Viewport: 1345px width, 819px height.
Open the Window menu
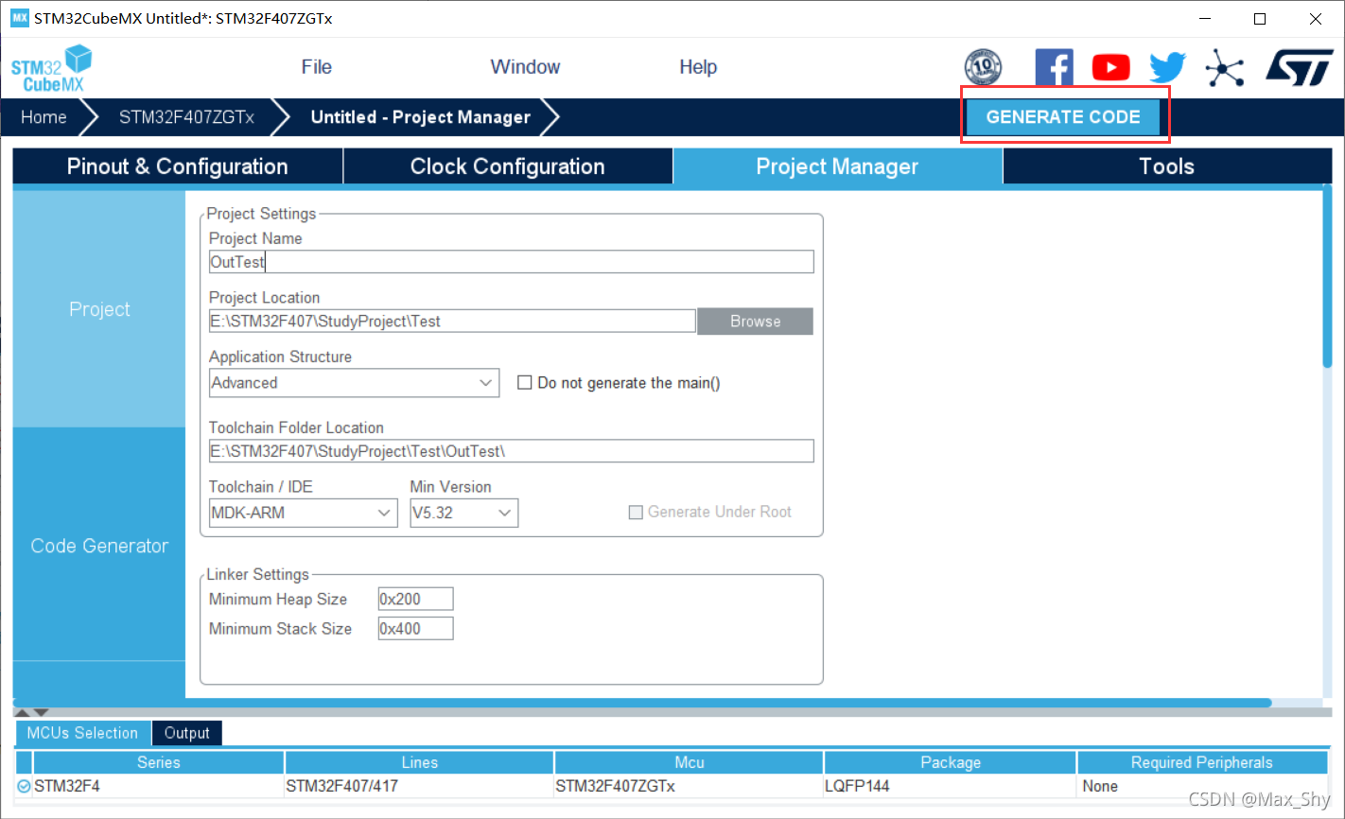tap(525, 67)
